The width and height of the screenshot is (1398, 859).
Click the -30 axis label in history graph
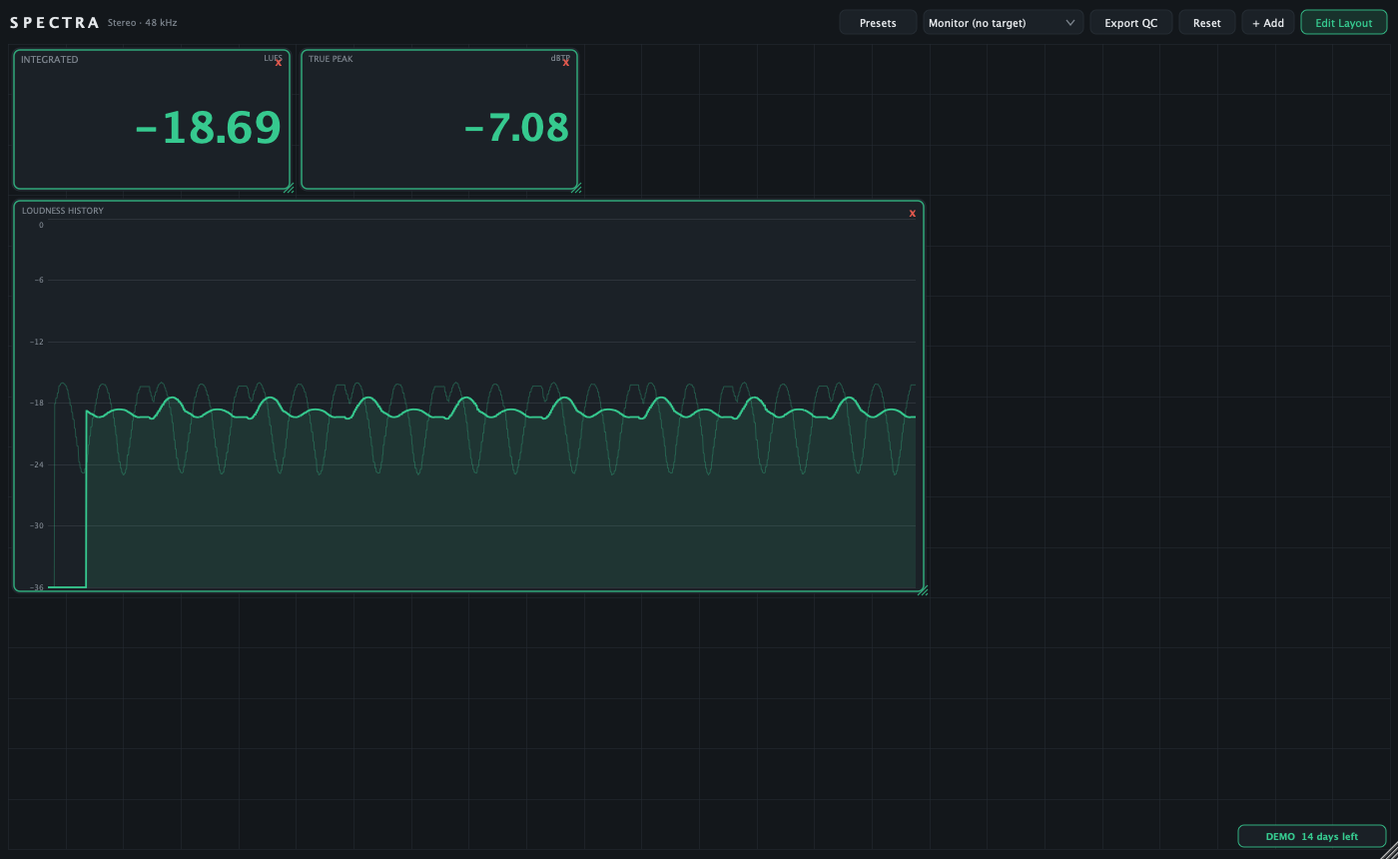(37, 525)
